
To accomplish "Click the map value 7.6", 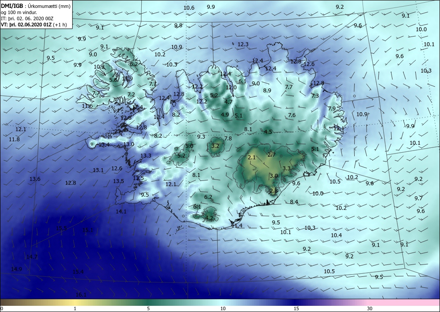I will [292, 115].
